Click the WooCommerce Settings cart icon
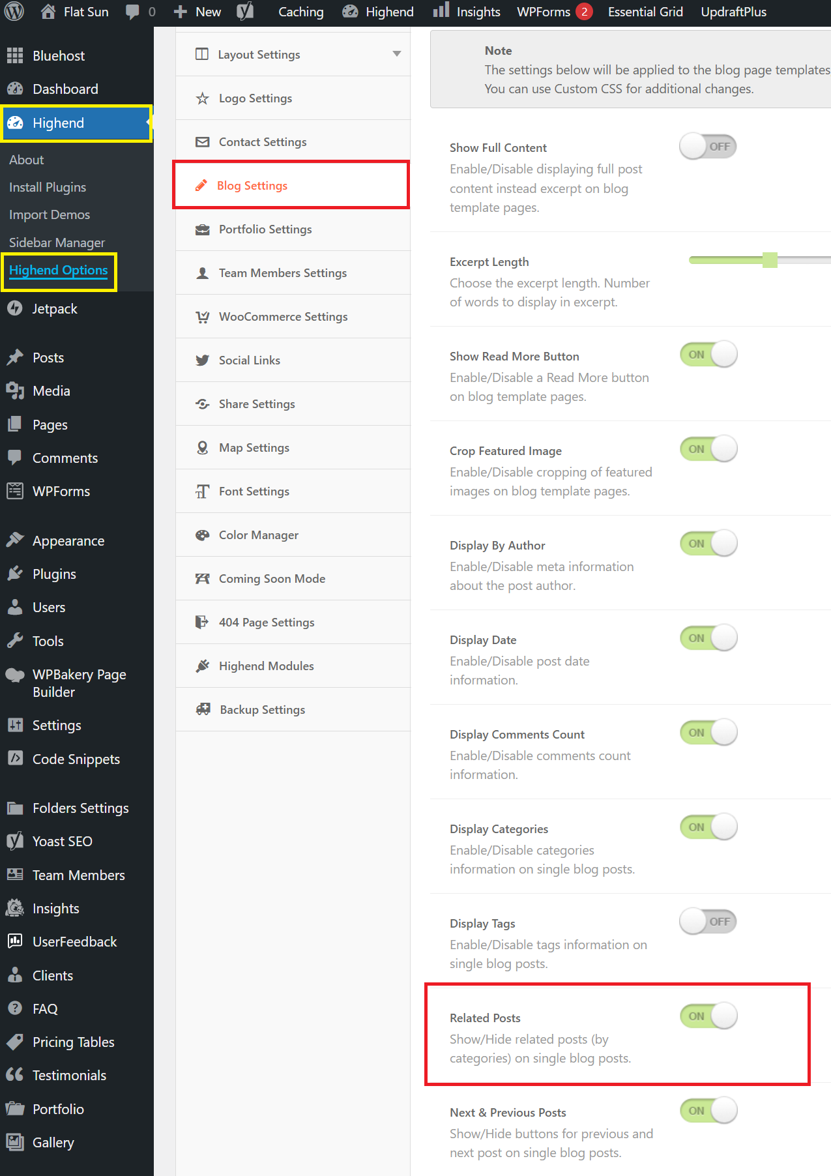 pyautogui.click(x=203, y=317)
